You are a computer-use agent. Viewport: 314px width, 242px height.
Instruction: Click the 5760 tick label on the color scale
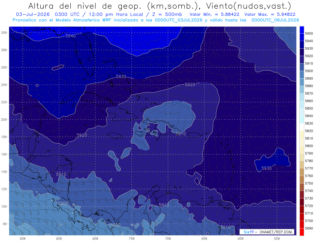tap(309, 176)
